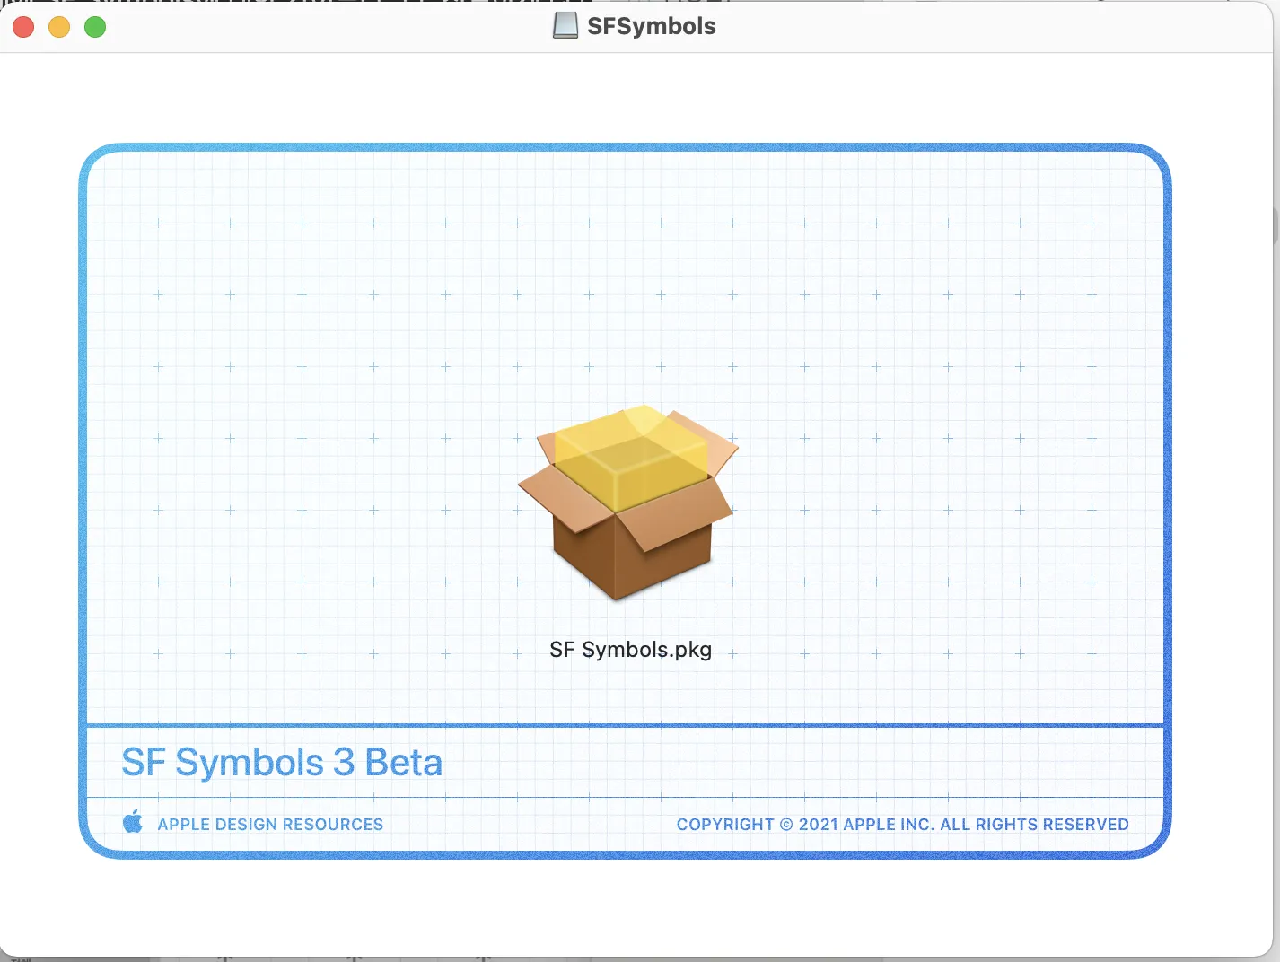Screen dimensions: 1280x962
Task: Minimize the SFSymbols window with the yellow button
Action: click(x=59, y=27)
